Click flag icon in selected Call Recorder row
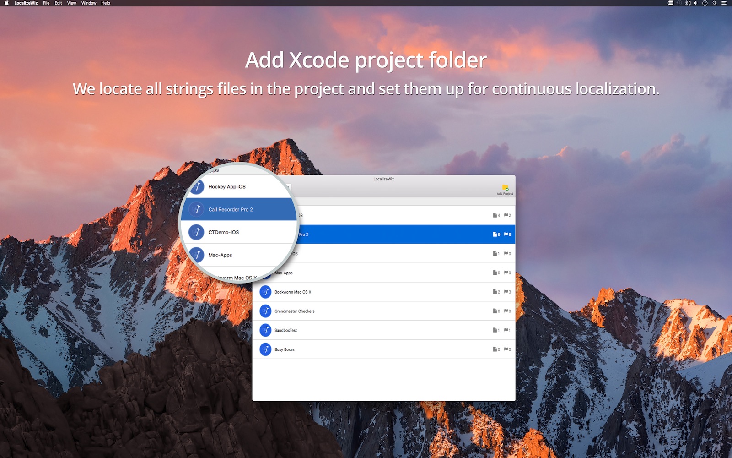The image size is (732, 458). click(506, 234)
